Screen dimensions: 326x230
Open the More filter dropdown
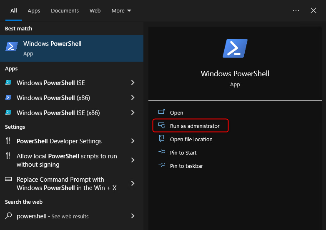121,10
